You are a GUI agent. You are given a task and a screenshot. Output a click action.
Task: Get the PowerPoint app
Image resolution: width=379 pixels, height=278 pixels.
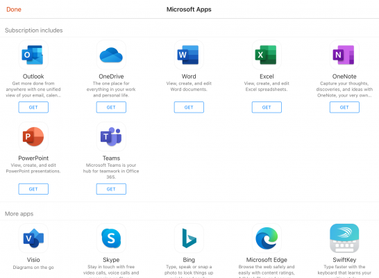(33, 189)
